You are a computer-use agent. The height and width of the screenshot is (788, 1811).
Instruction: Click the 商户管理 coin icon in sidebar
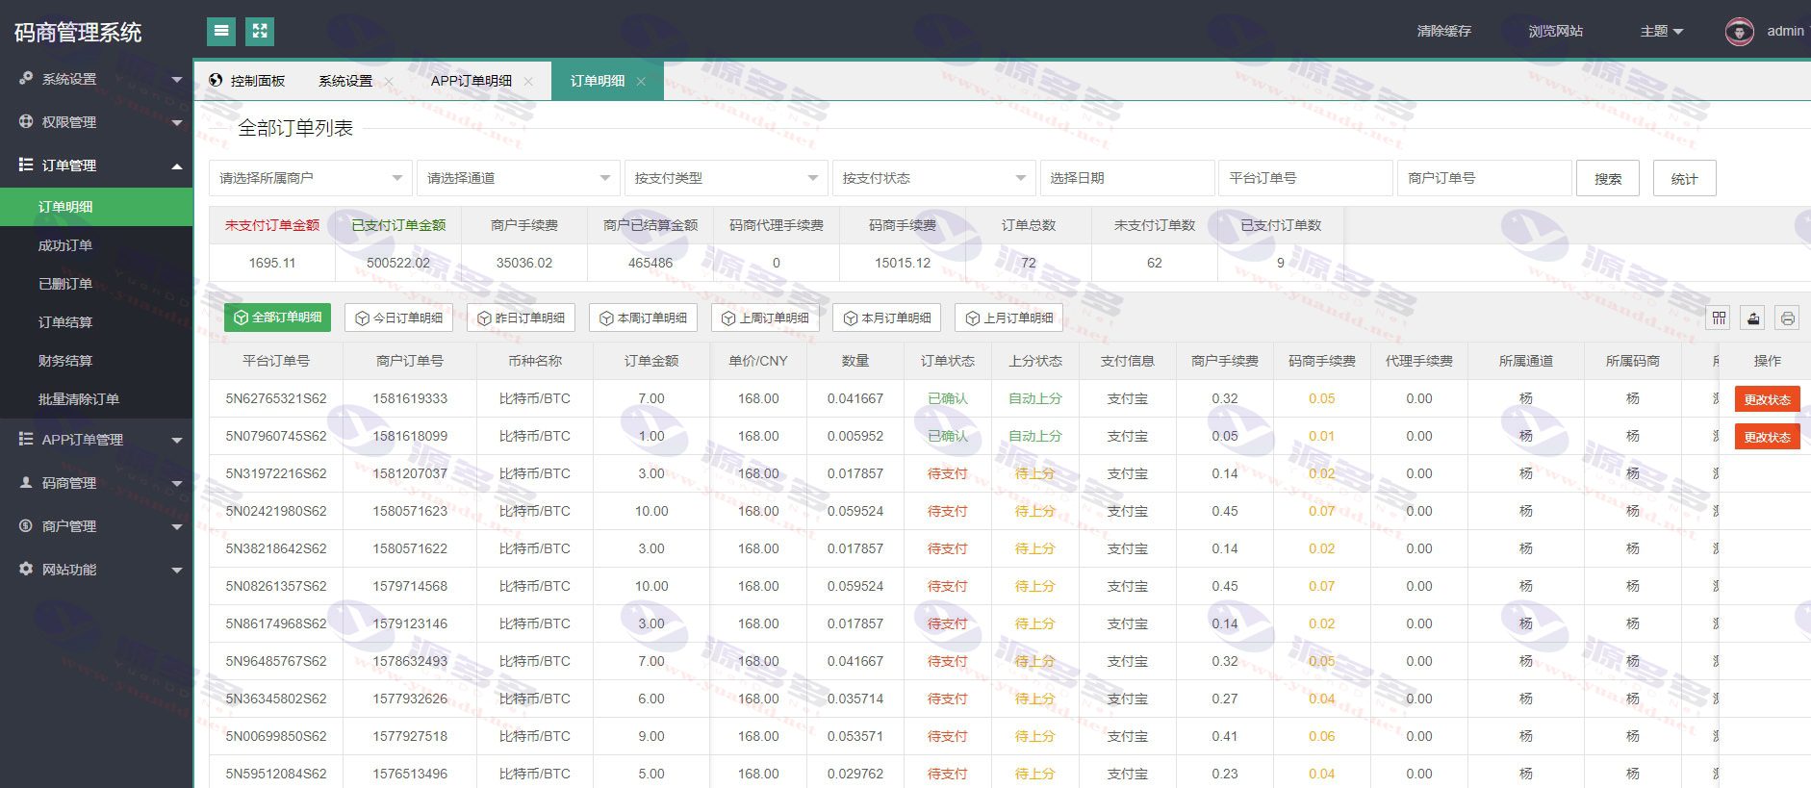tap(26, 525)
